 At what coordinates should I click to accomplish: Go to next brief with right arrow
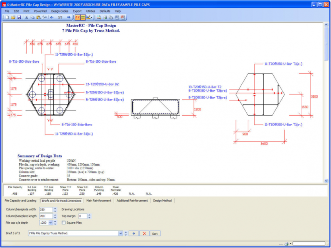[x=69, y=18]
